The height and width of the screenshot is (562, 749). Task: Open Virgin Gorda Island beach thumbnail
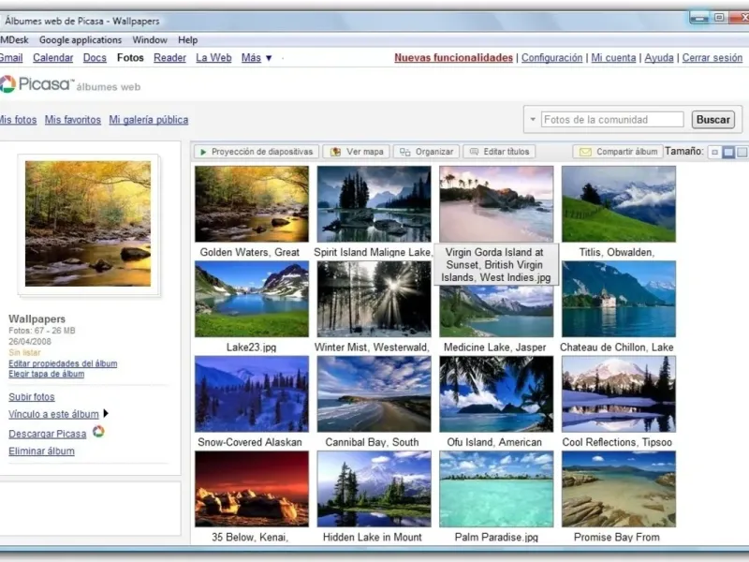[496, 204]
